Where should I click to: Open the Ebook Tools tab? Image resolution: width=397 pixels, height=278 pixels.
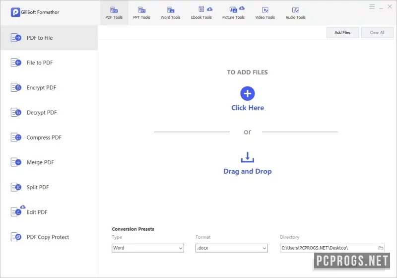(201, 13)
